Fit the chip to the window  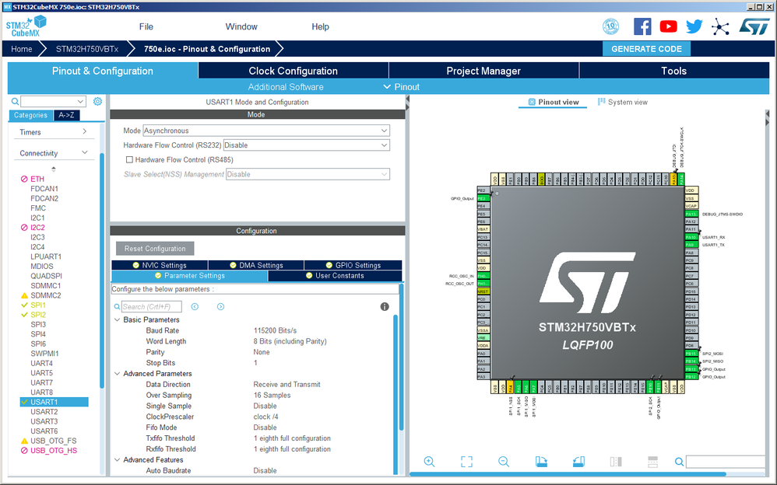(x=466, y=462)
